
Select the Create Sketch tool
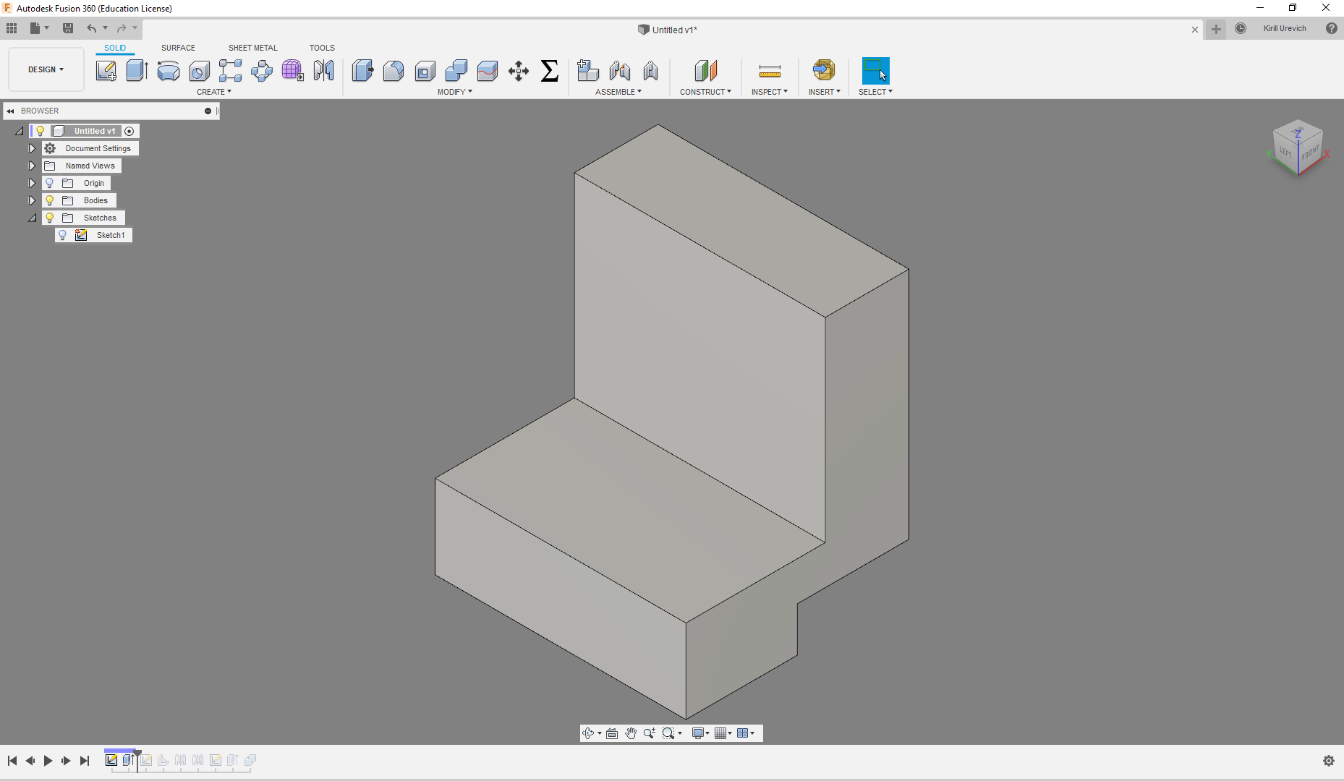point(106,71)
